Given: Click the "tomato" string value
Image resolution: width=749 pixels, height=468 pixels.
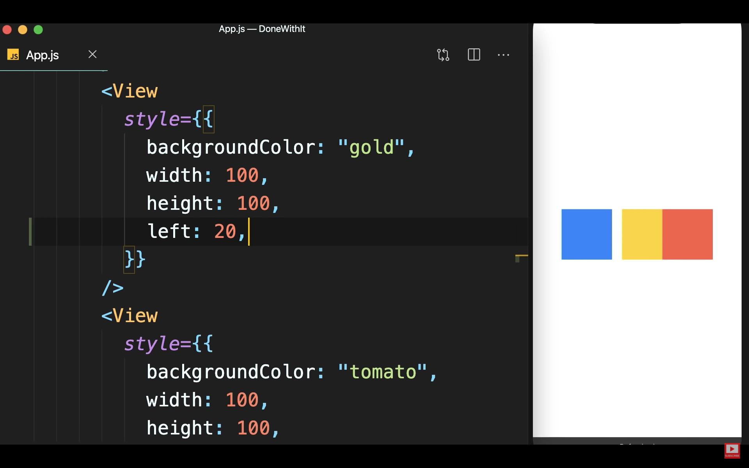Looking at the screenshot, I should click(382, 372).
